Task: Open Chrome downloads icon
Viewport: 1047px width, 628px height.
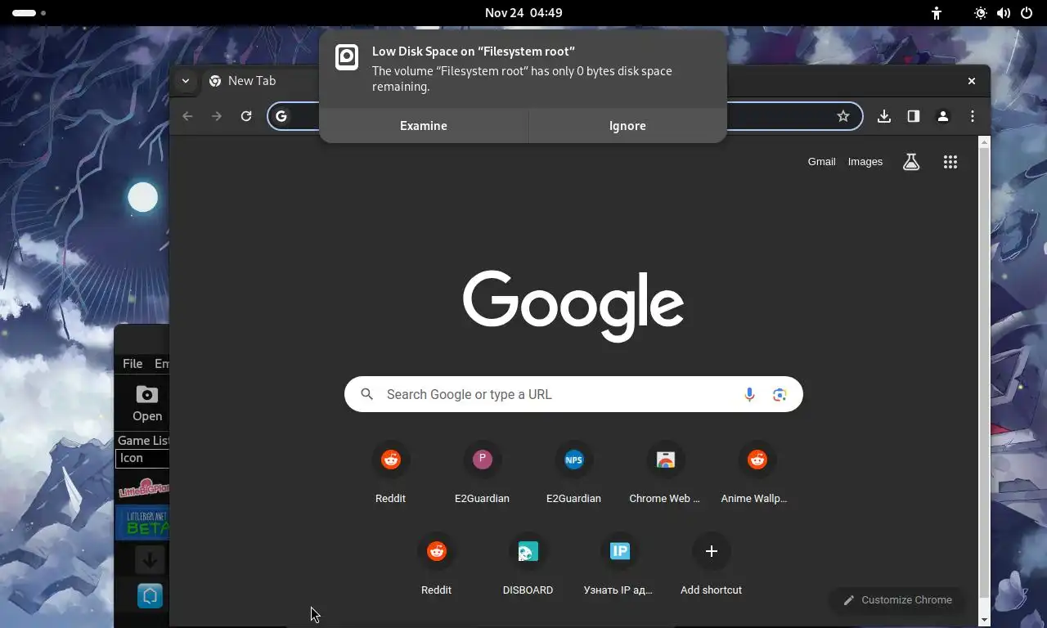Action: (884, 116)
